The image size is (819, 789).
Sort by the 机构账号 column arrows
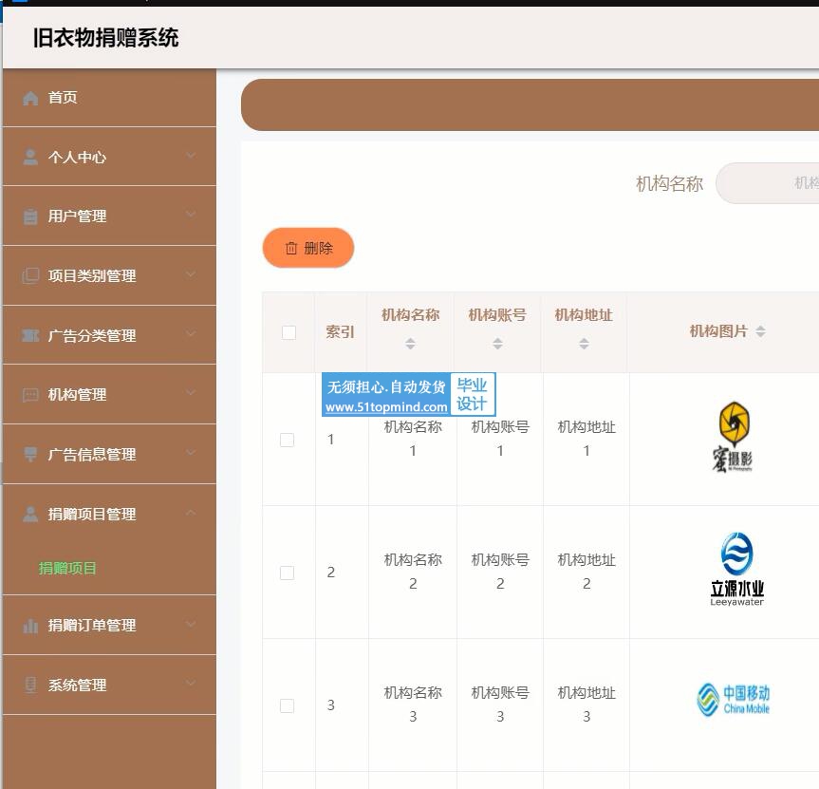[498, 344]
